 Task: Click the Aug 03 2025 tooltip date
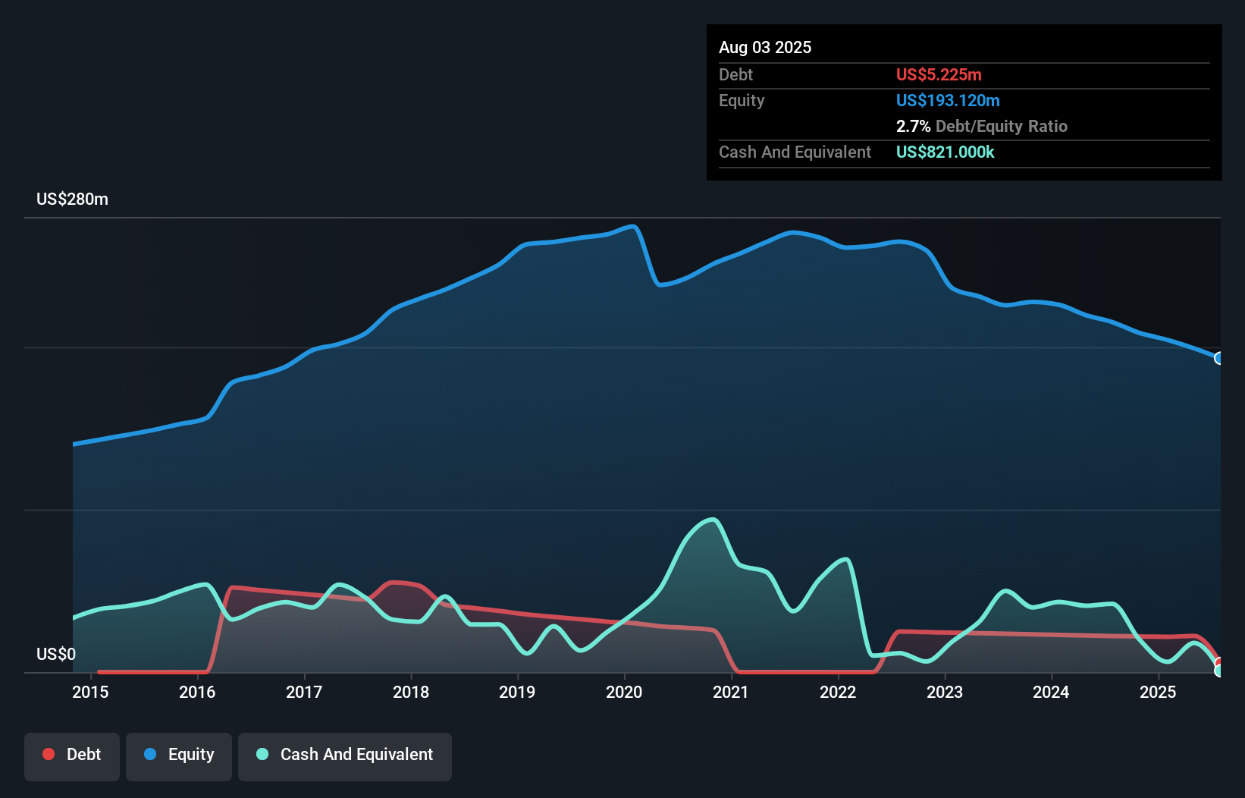[x=765, y=48]
